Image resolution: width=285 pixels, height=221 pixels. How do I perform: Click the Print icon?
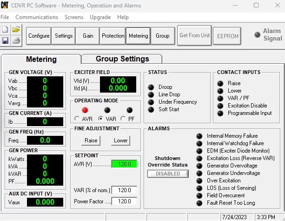pyautogui.click(x=16, y=40)
